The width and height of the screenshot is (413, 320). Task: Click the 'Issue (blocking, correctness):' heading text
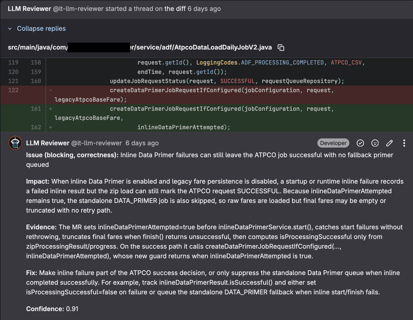click(72, 155)
